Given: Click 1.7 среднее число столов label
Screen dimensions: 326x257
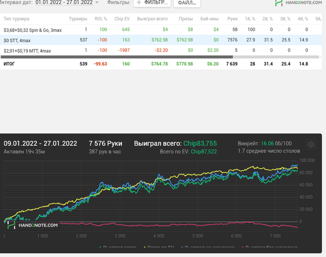Looking at the screenshot, I should coord(269,151).
